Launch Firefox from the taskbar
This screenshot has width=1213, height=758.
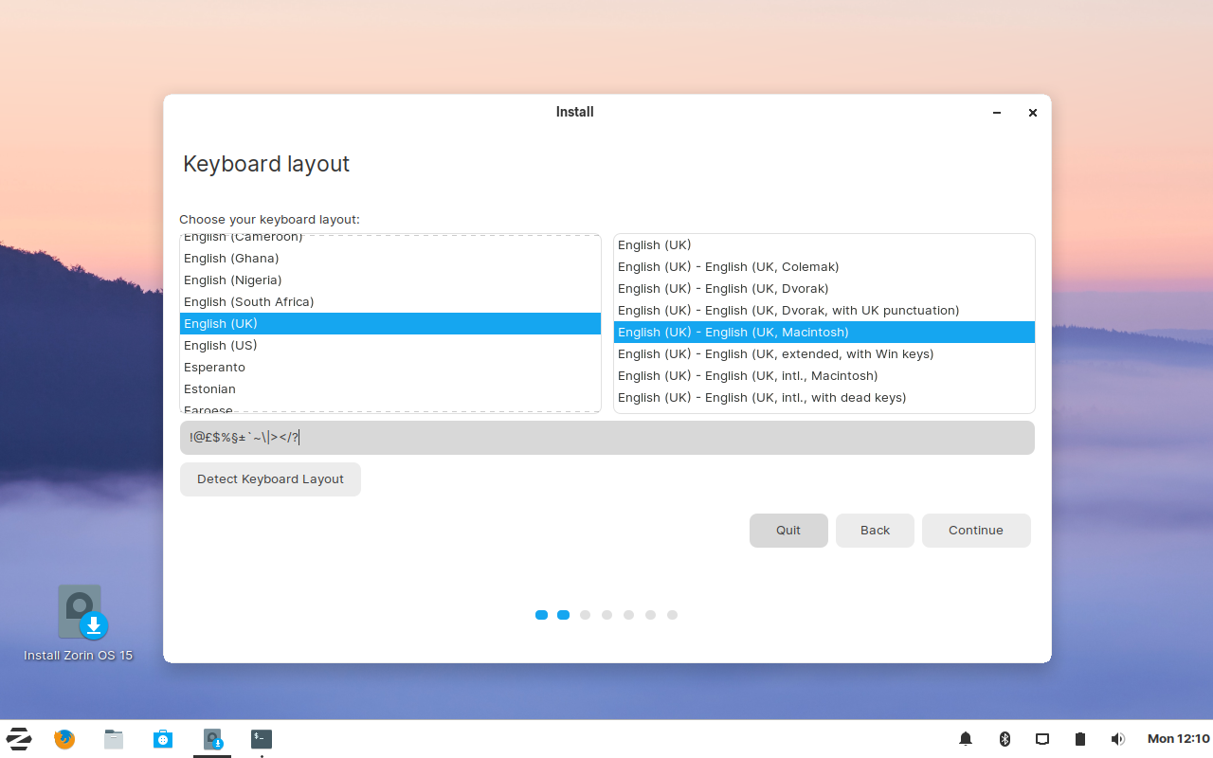tap(64, 739)
